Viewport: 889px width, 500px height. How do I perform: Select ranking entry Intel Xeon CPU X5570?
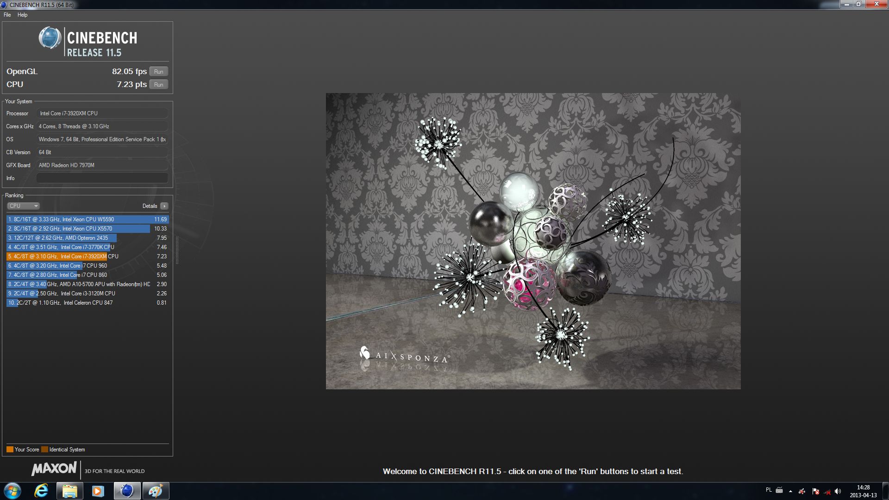(88, 229)
